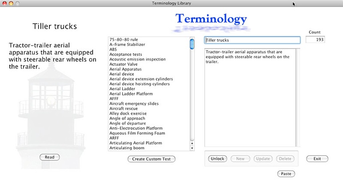Select 'Anti-Electrocution Platform' term
This screenshot has width=343, height=181.
tap(136, 128)
